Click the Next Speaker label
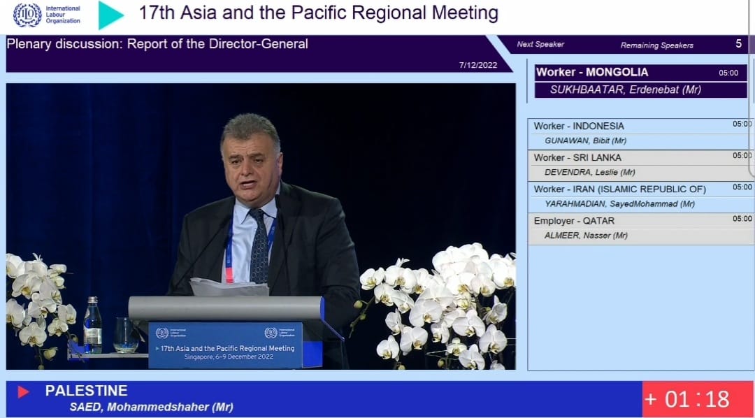 pyautogui.click(x=540, y=45)
